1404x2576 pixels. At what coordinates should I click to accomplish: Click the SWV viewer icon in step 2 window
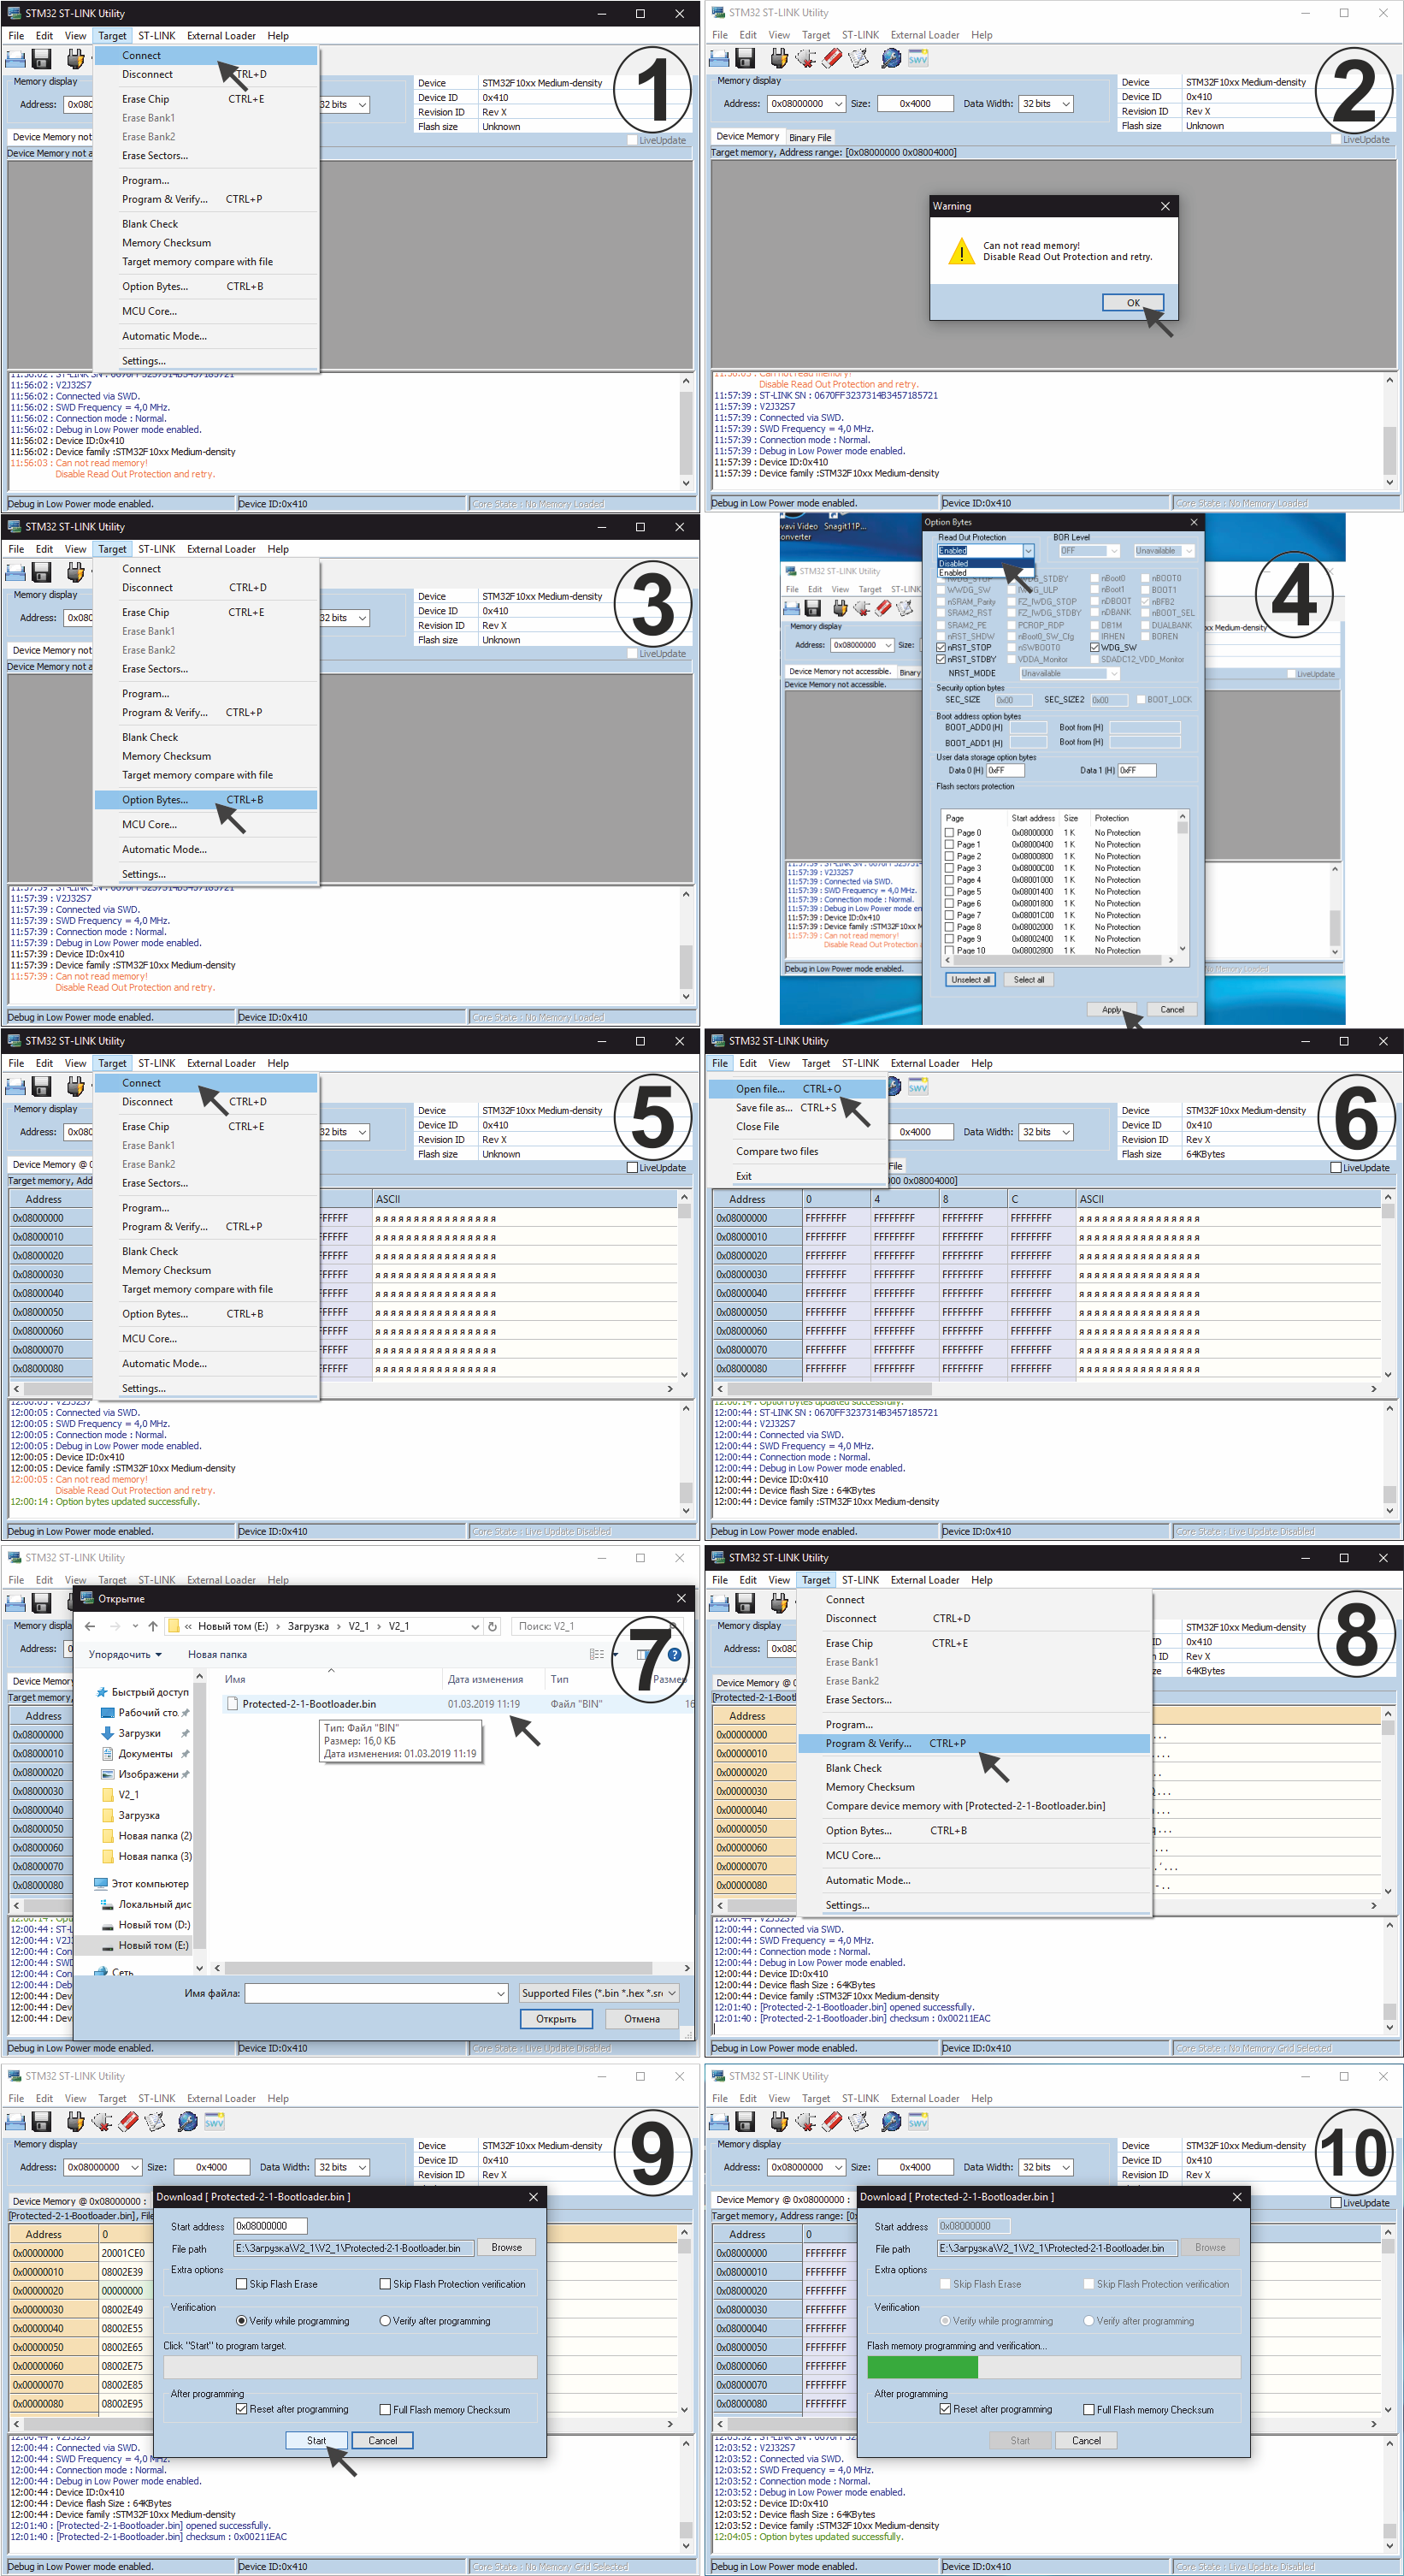[917, 59]
